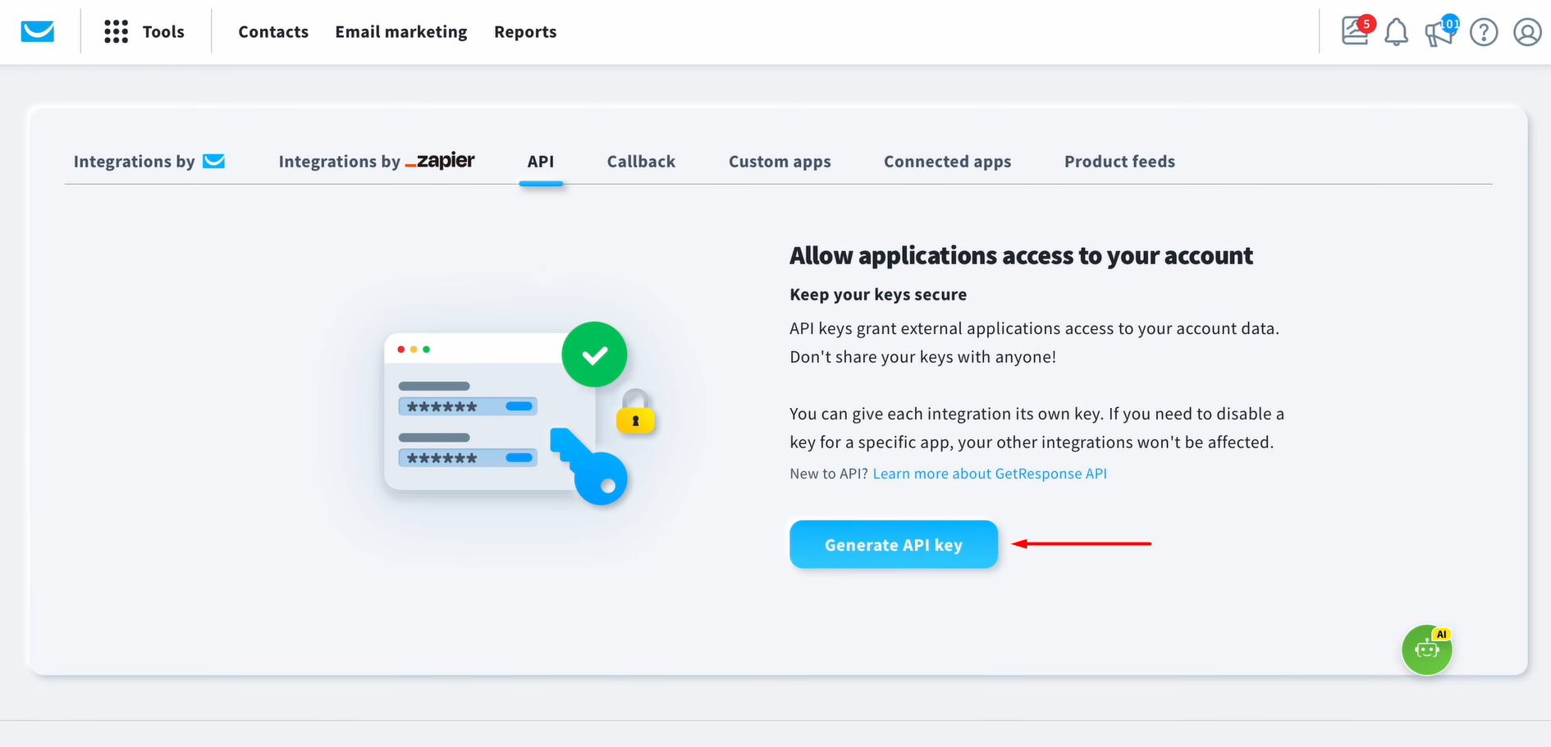
Task: View the Connected apps tab
Action: (947, 161)
